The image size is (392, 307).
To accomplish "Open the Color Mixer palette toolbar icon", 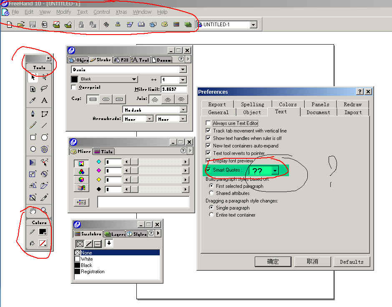I will pyautogui.click(x=164, y=25).
